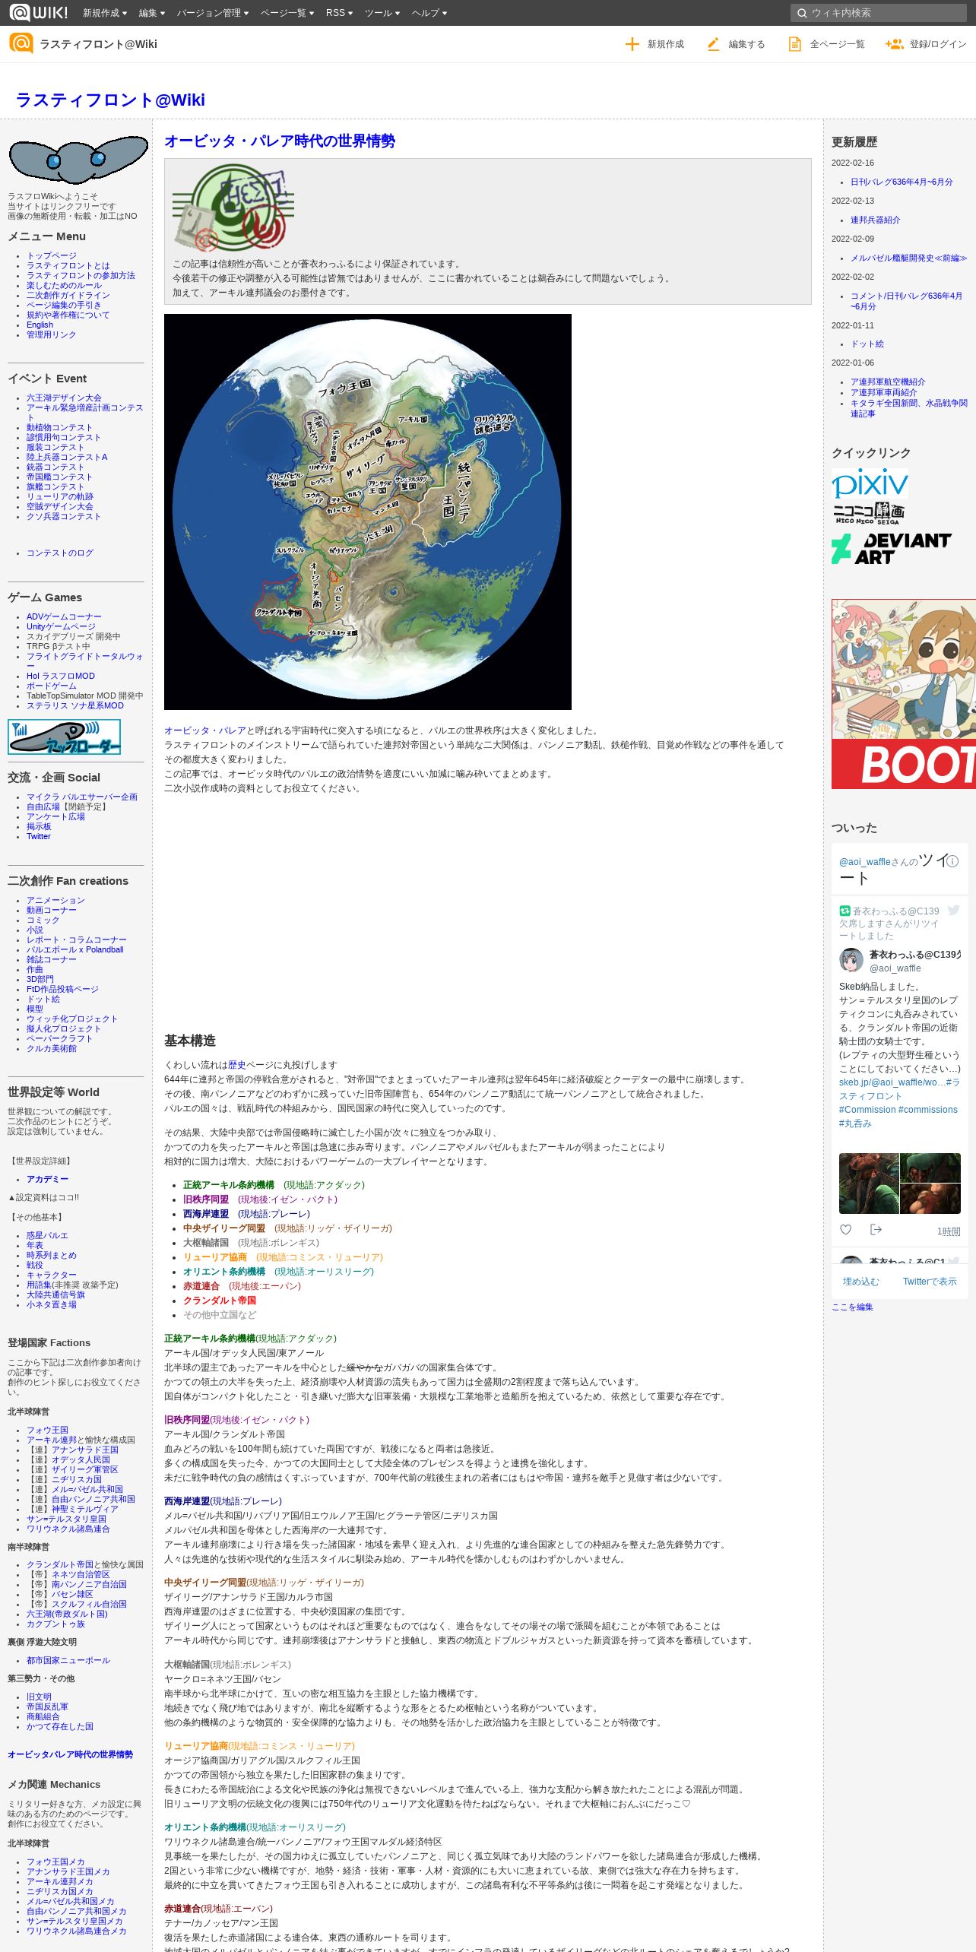
Task: Click the magnifier icon in search box
Action: pyautogui.click(x=801, y=13)
